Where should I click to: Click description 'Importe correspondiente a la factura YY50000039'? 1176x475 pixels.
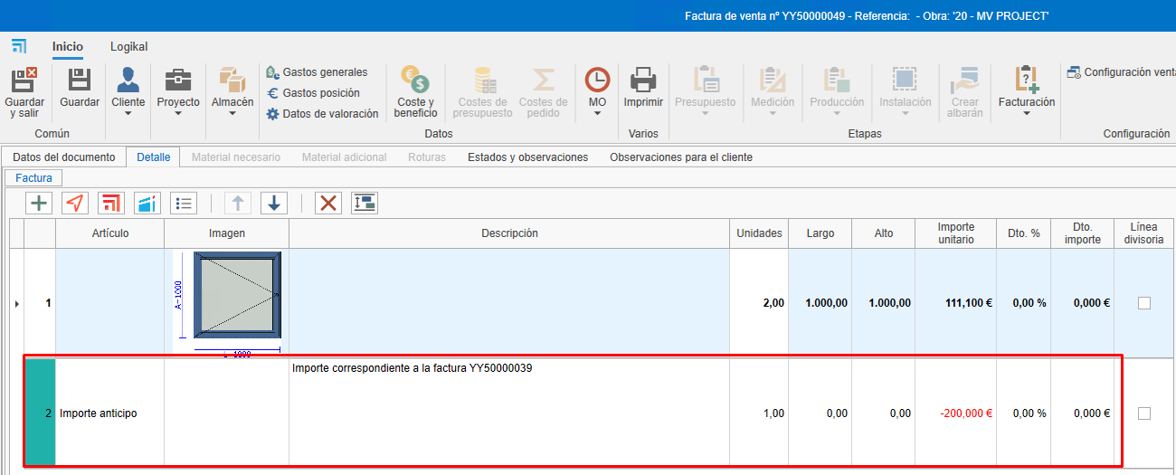pos(412,368)
